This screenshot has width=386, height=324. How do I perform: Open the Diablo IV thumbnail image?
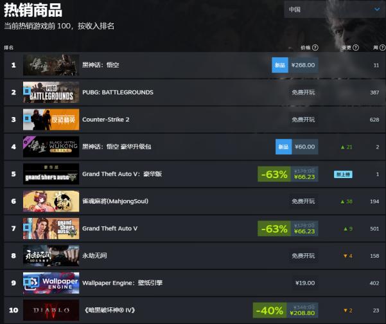coord(51,310)
